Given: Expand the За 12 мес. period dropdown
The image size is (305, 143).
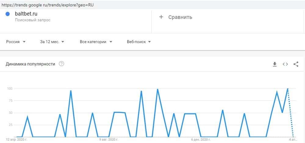Looking at the screenshot, I should [52, 42].
